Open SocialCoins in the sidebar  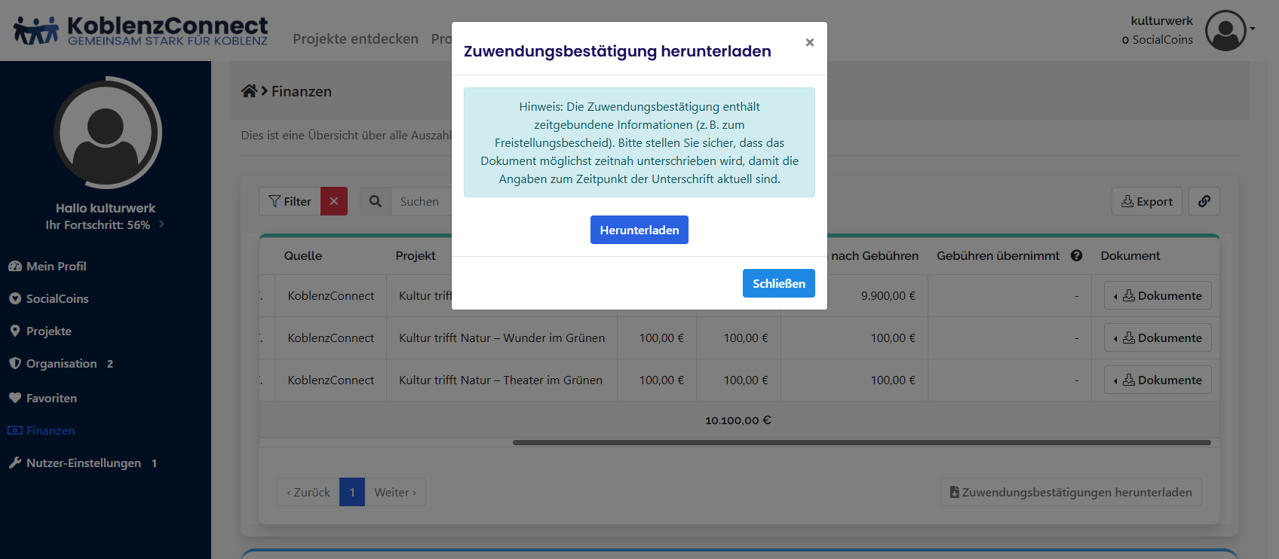pos(57,298)
